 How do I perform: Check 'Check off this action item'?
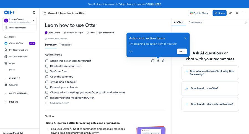point(47,66)
